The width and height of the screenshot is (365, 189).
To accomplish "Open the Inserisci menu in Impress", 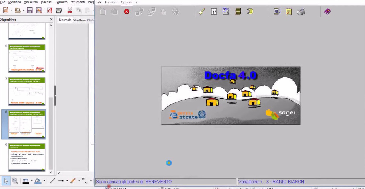I will click(46, 2).
